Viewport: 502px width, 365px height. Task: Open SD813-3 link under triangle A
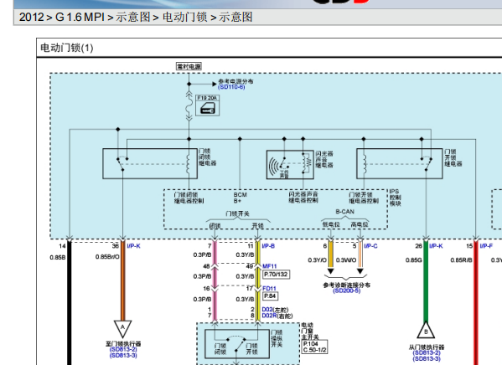123,355
